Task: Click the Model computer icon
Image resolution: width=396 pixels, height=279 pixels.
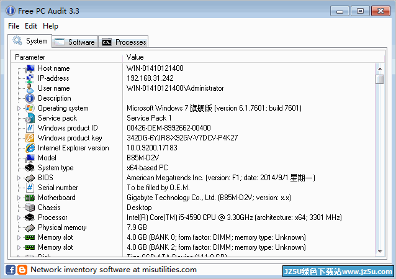Action: click(30, 158)
